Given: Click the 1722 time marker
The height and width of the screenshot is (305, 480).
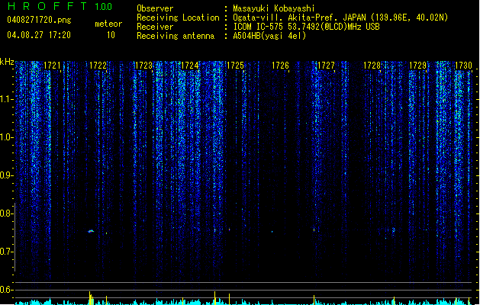Looking at the screenshot, I should [x=98, y=66].
